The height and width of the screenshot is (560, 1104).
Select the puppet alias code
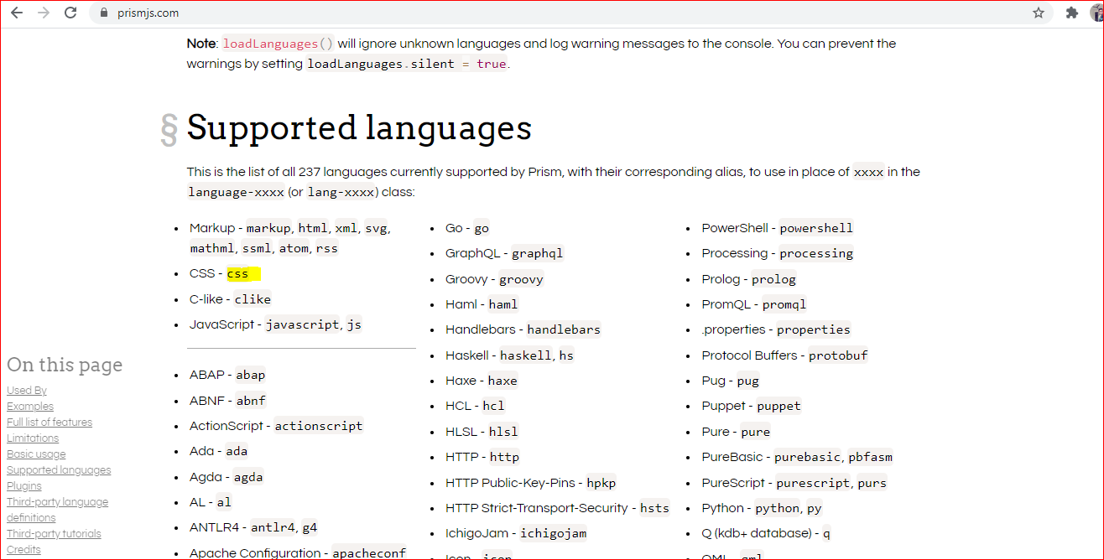[779, 406]
